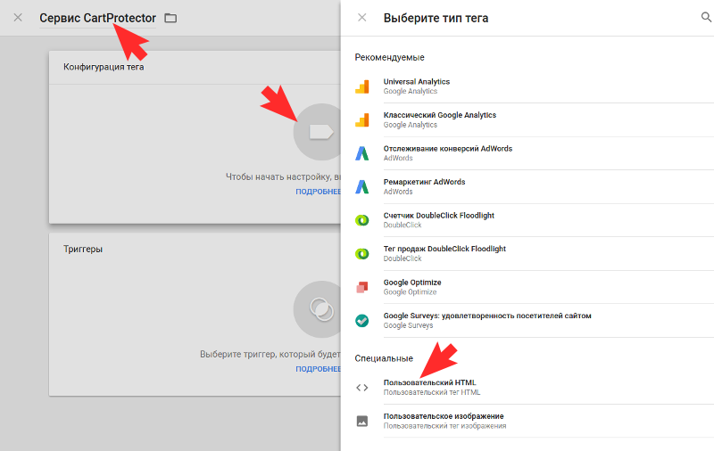Click the Google Surveys checkmark icon
Screen dimensions: 714x451
(x=362, y=321)
